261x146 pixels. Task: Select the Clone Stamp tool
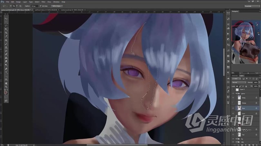pyautogui.click(x=6, y=47)
